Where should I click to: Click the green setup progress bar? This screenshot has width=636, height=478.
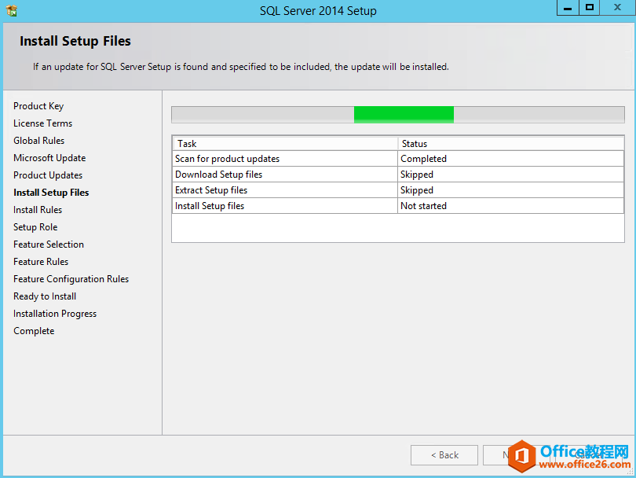point(398,115)
